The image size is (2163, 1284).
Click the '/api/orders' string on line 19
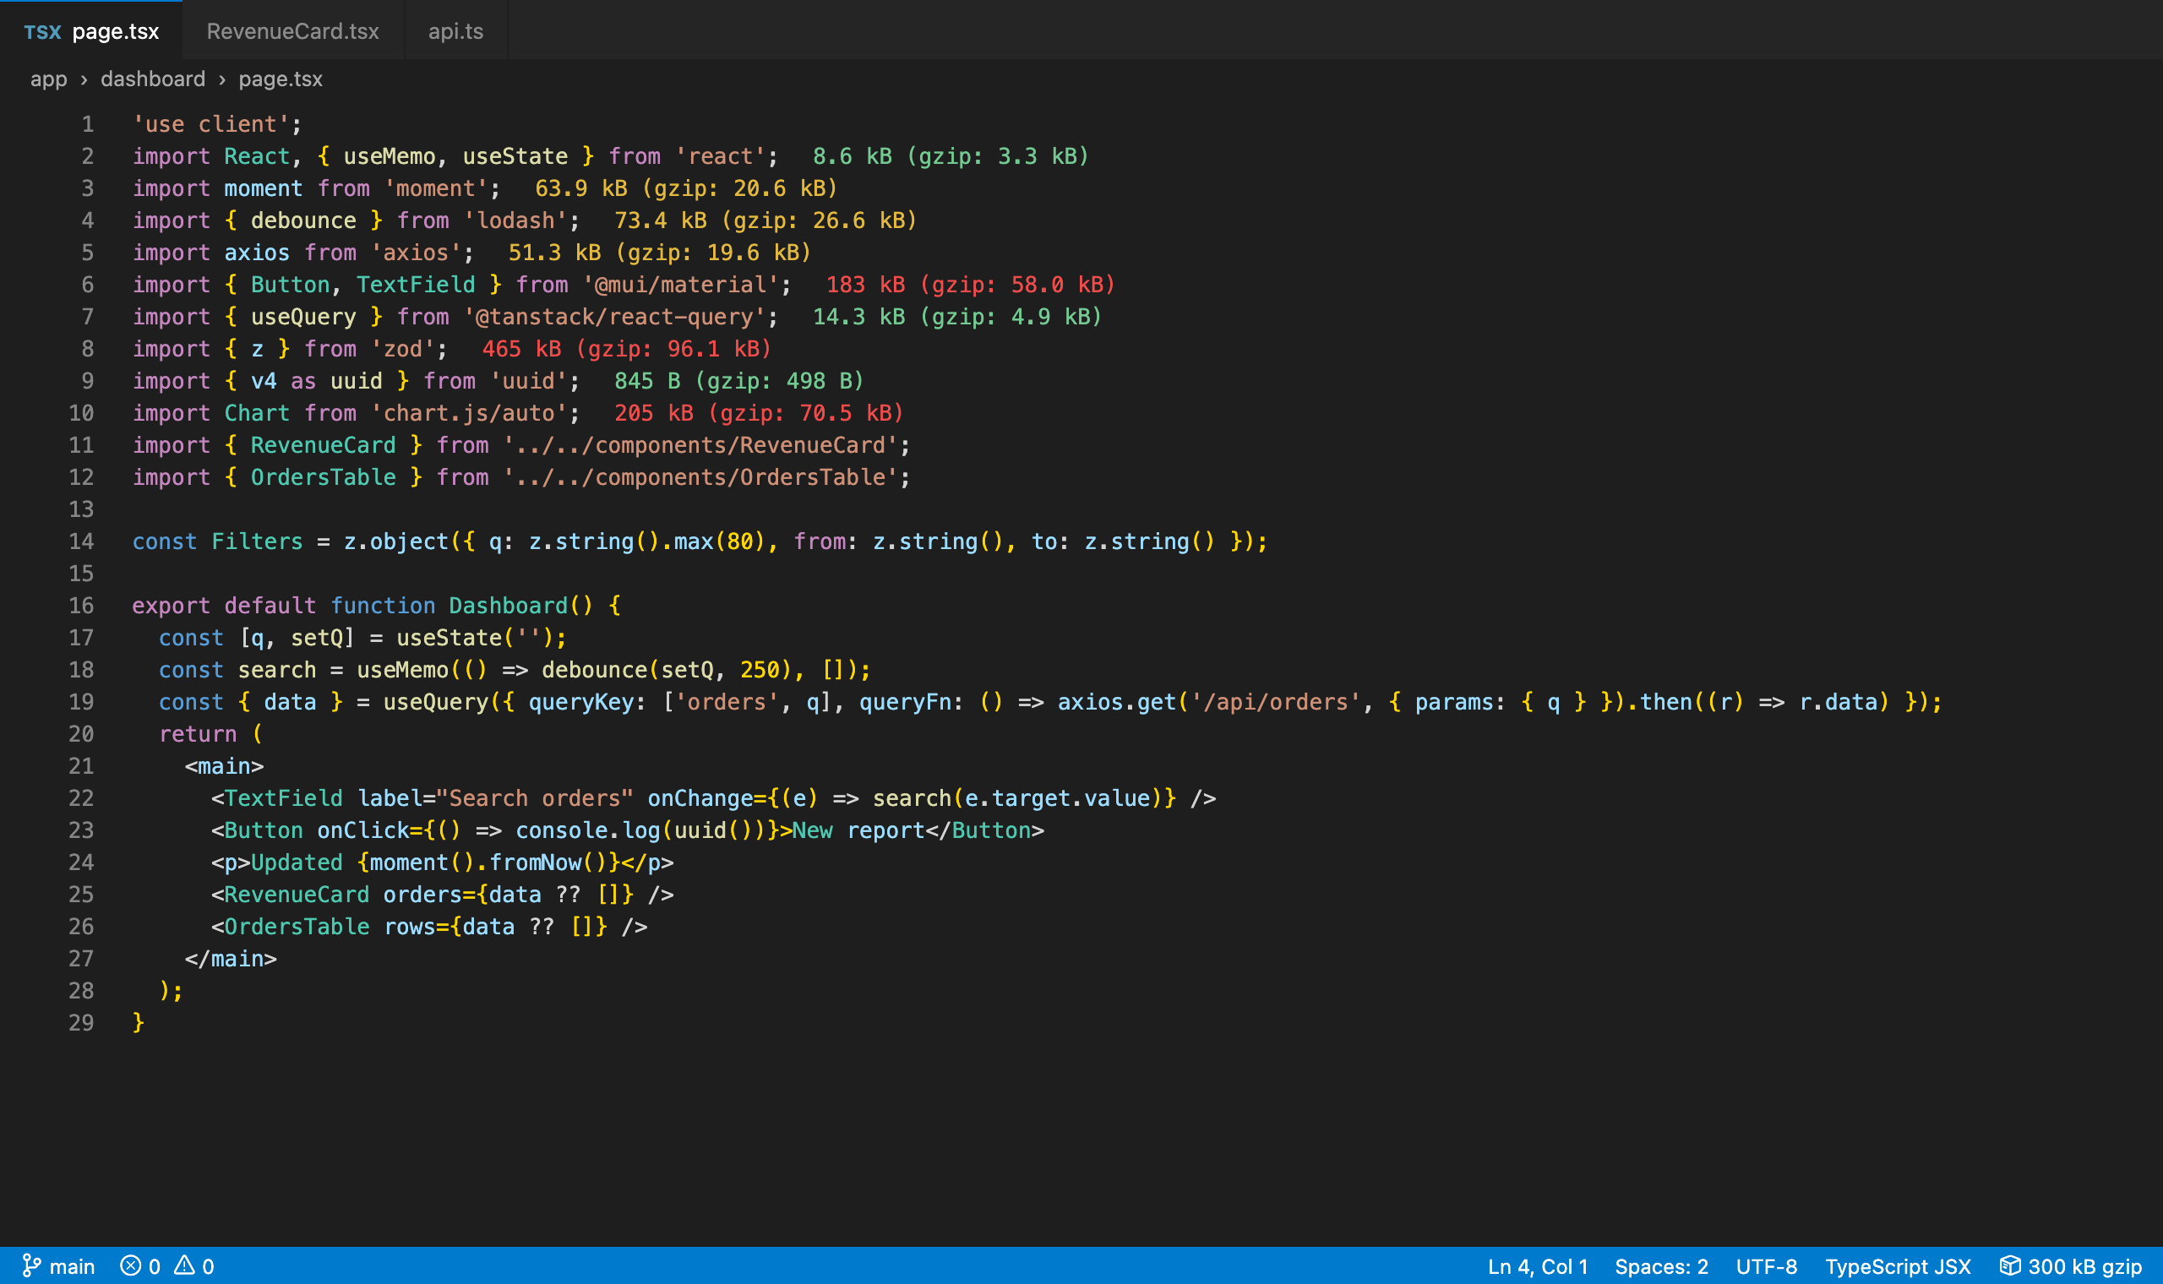click(1275, 702)
